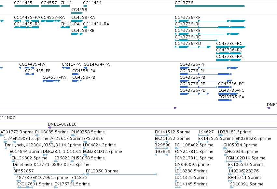The width and height of the screenshot is (277, 189).
Task: Select the CG43736 gene bar
Action: (x=210, y=6)
